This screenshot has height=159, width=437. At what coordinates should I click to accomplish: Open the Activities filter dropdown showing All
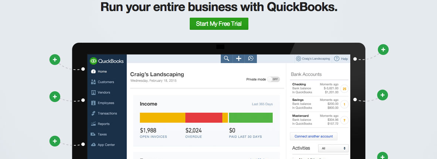click(x=333, y=148)
